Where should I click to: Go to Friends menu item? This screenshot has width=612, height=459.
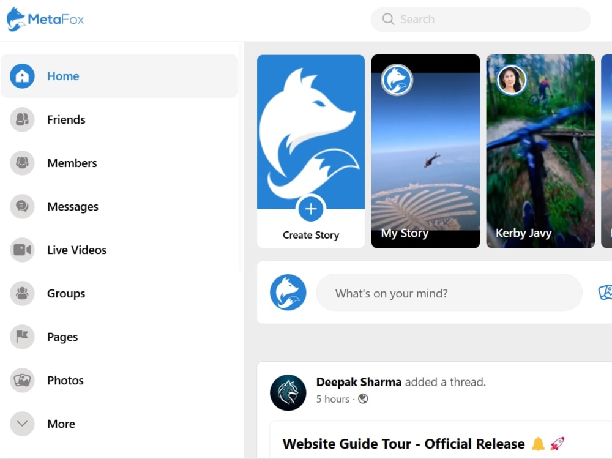pos(66,119)
